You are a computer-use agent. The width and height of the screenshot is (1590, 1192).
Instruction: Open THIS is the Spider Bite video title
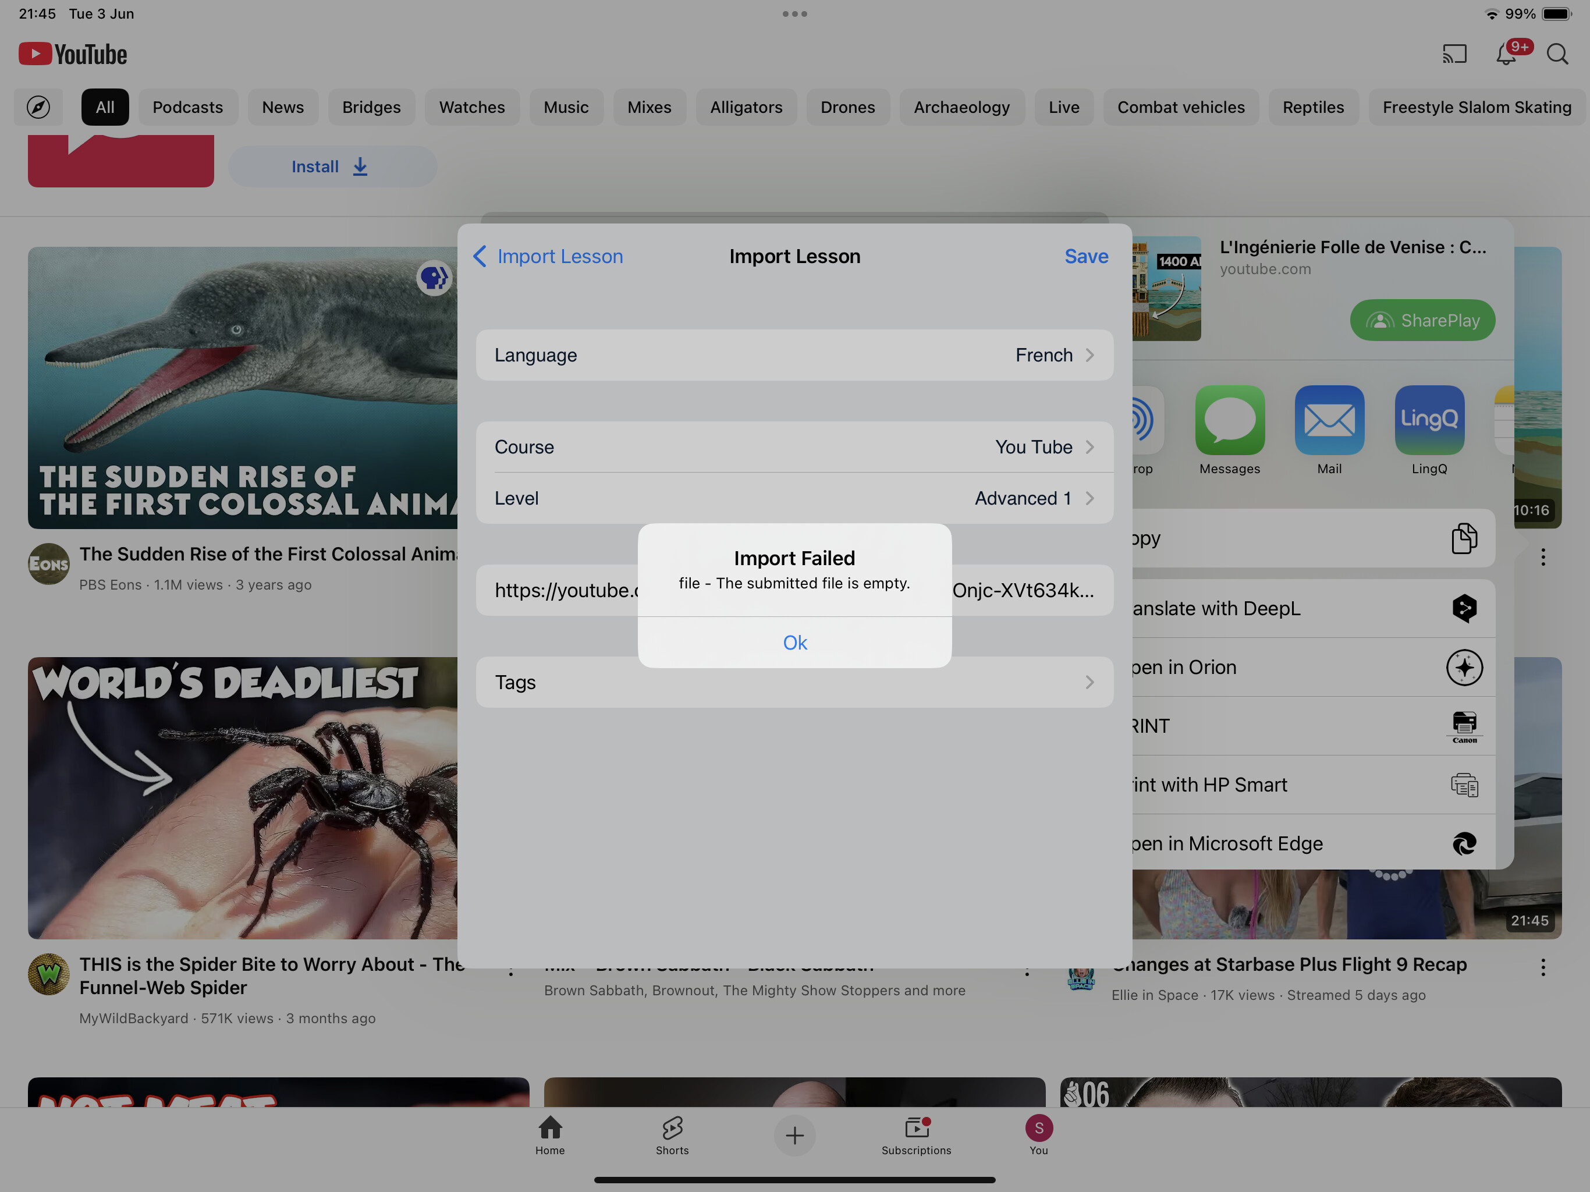click(272, 975)
